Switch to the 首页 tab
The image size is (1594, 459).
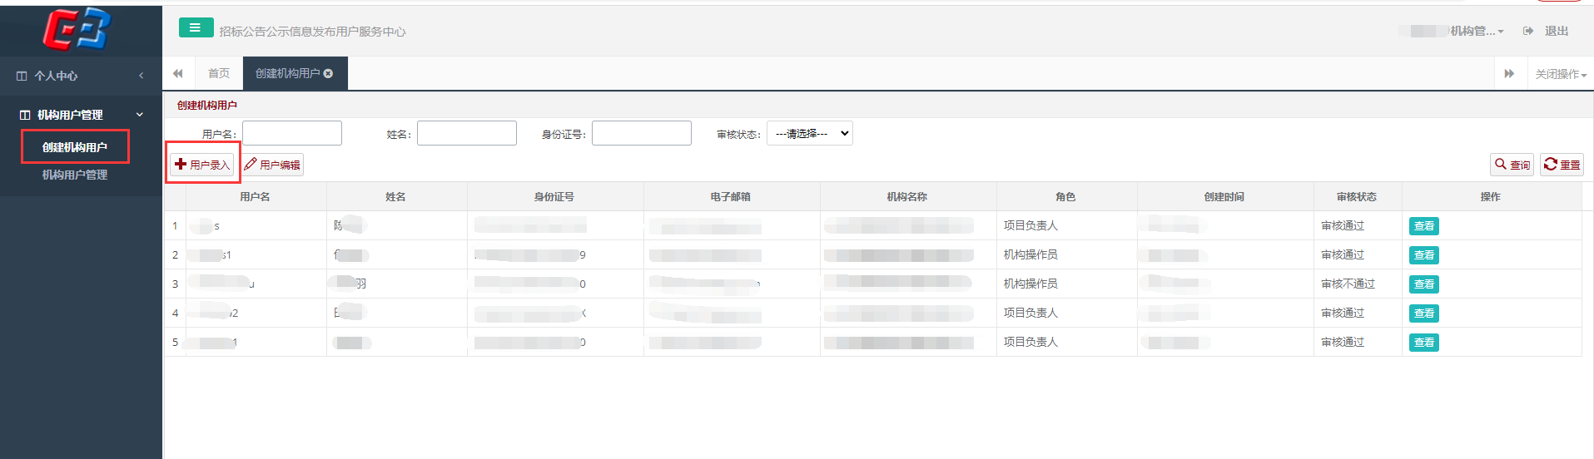coord(219,73)
